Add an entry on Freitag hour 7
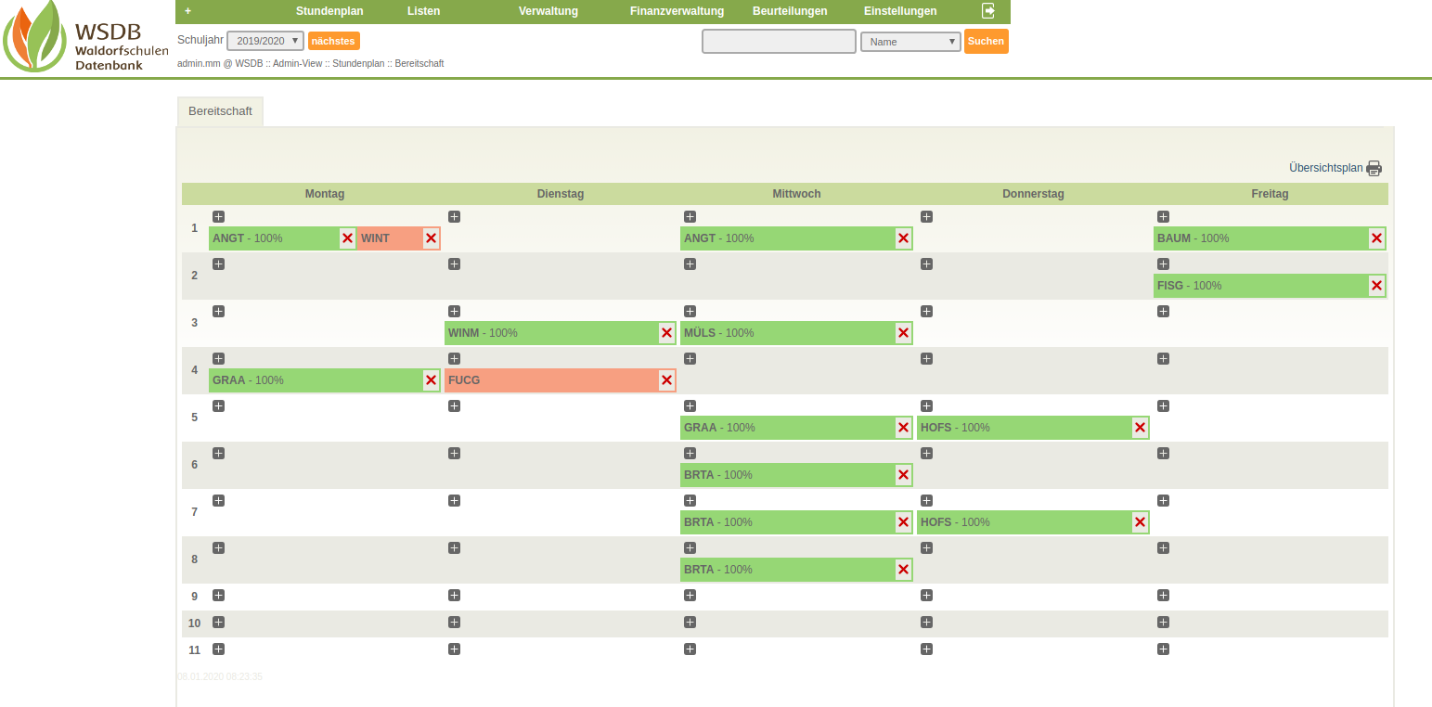Viewport: 1432px width, 707px height. click(x=1163, y=500)
